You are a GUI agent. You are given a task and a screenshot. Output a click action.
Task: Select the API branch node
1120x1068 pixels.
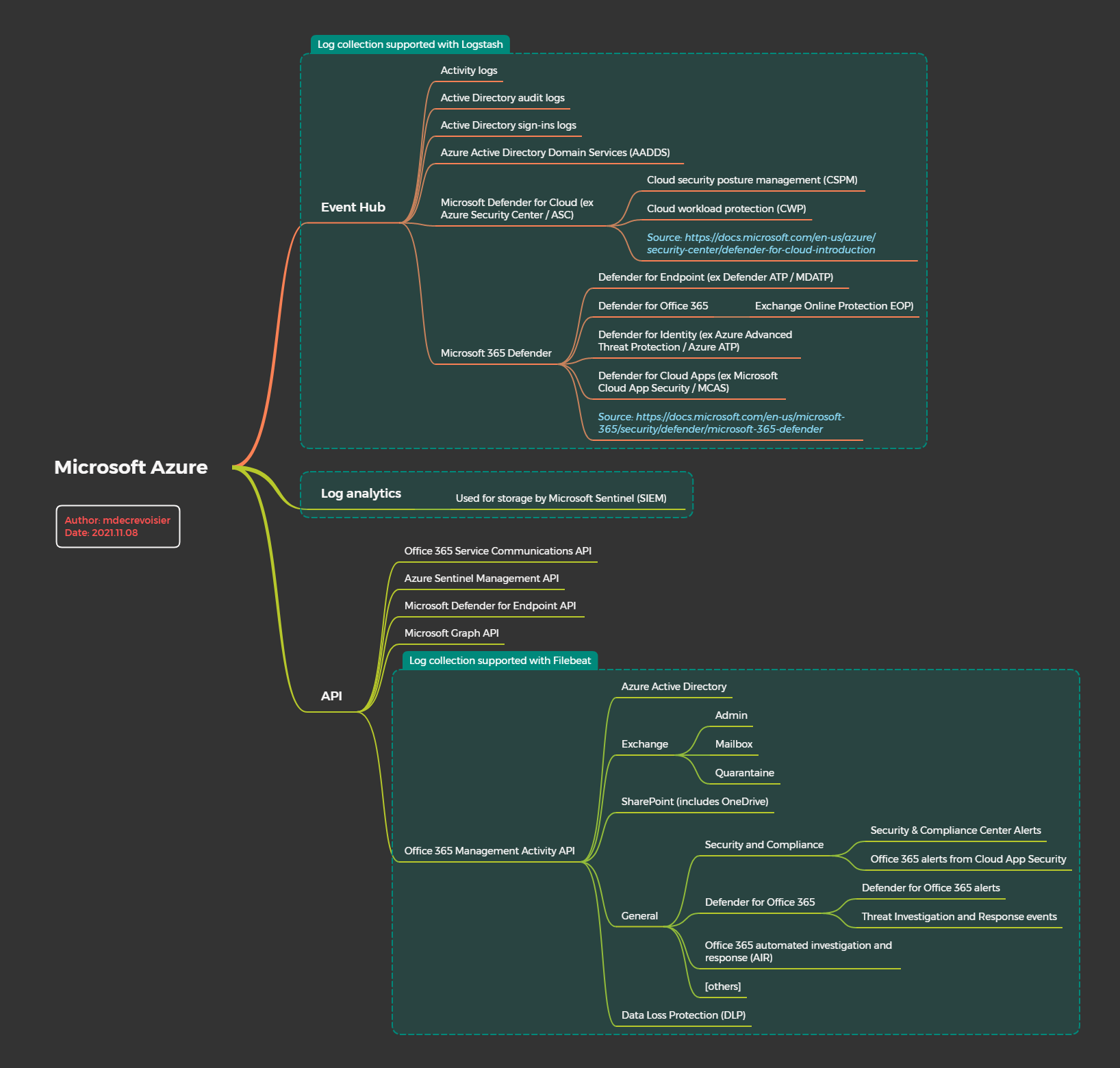point(331,696)
